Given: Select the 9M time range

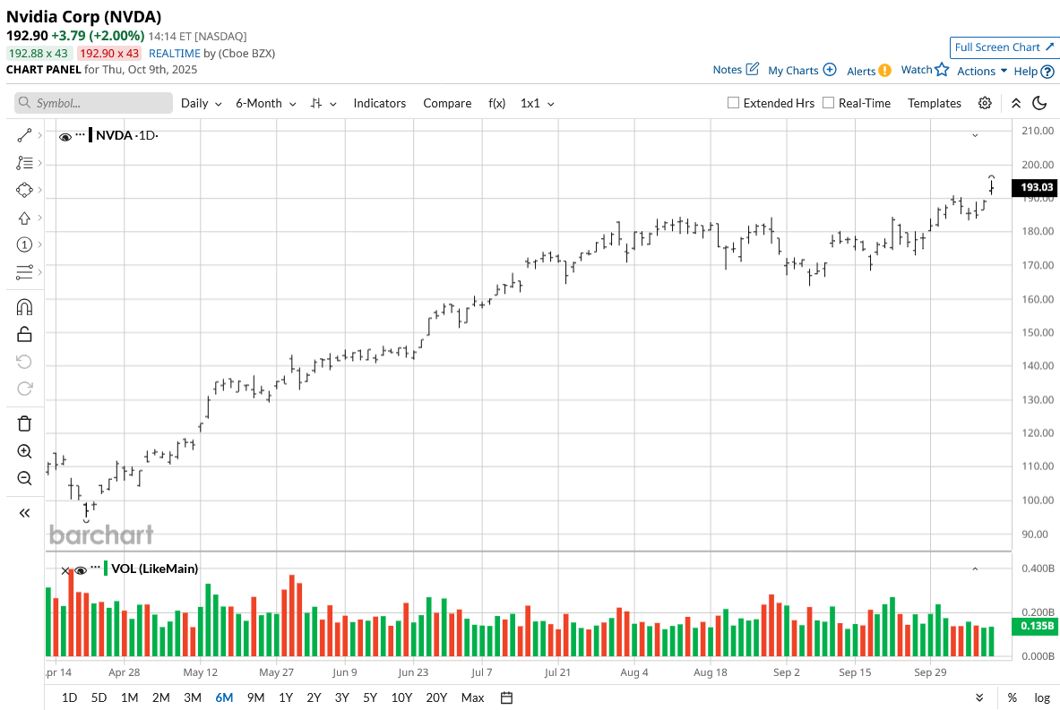Looking at the screenshot, I should pyautogui.click(x=255, y=697).
